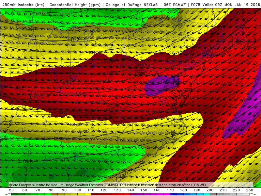Screen dimensions: 261x196
Task: Click the ECMWF copyright notice banner
Action: click(131, 185)
